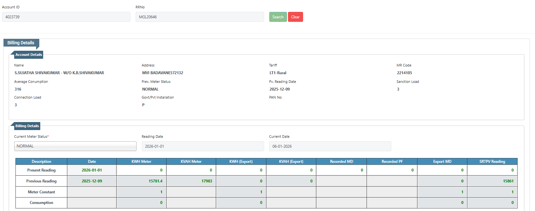Screen dimensions: 535x211
Task: Edit Present Reading SRTPV Reading cell
Action: coord(492,170)
